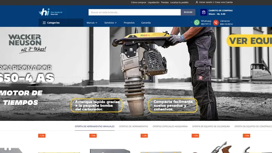Screen dimensions: 272x153
Task: Click the first -12% discount badge
Action: 42,136
